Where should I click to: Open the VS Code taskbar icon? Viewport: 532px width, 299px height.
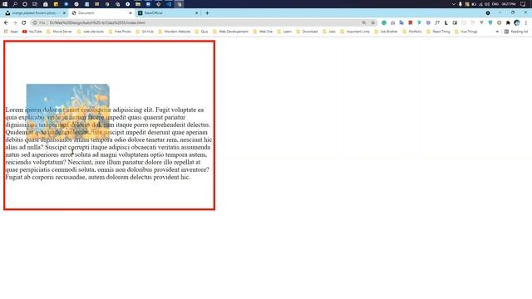(x=169, y=4)
